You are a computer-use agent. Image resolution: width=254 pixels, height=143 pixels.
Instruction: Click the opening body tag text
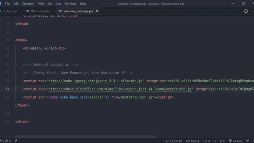[x=21, y=40]
